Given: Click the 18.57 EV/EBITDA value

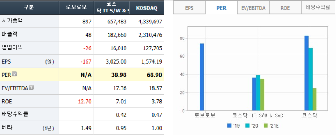Looking at the screenshot, I should tap(155, 88).
